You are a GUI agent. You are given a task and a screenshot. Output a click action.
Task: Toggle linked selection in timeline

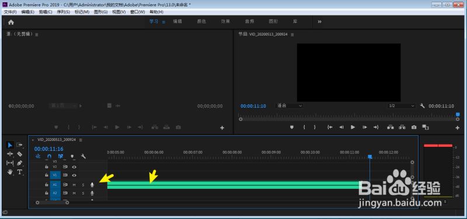point(61,156)
